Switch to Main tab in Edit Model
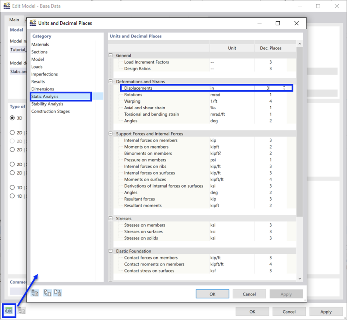This screenshot has height=320, width=347. point(14,20)
